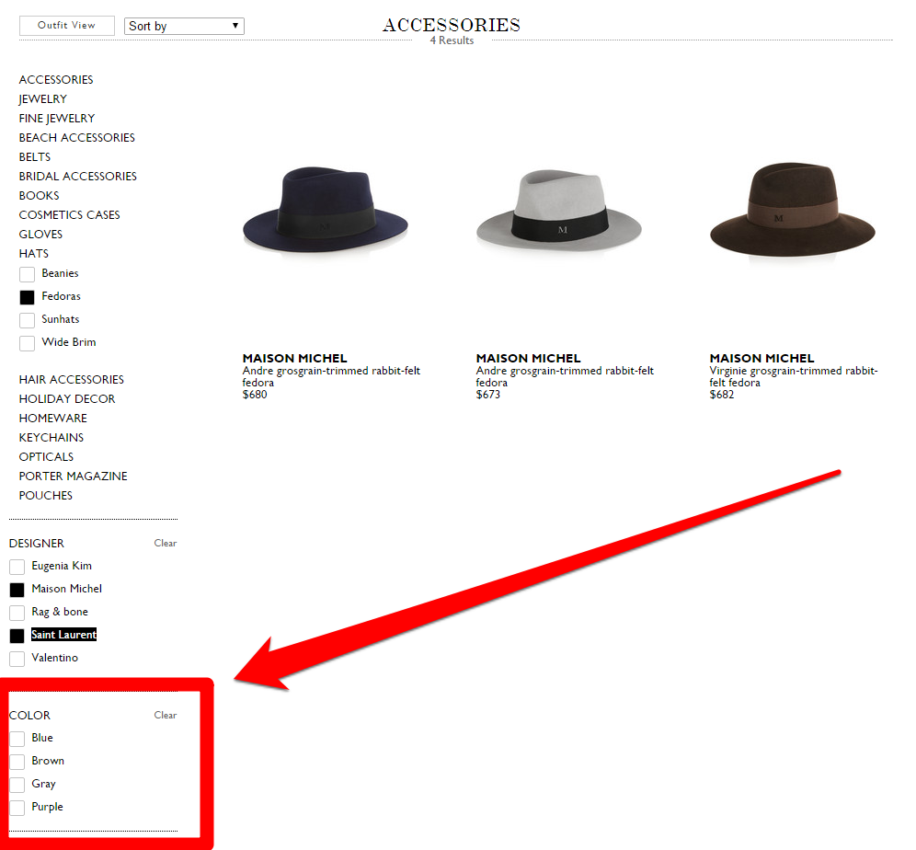Uncheck the Saint Laurent designer filter
Screen dimensions: 916x850
(17, 636)
